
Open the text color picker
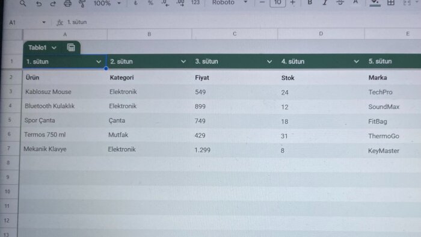pyautogui.click(x=355, y=2)
